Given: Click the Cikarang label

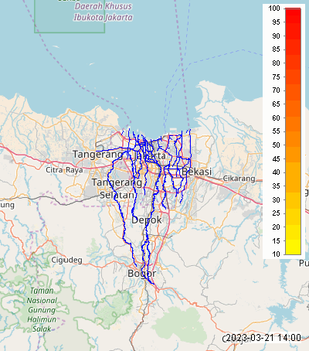Looking at the screenshot, I should tap(239, 179).
